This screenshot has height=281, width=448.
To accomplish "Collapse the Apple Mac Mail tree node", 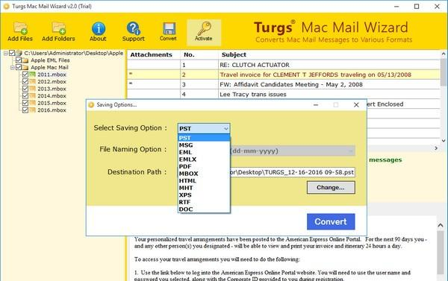I will click(12, 68).
